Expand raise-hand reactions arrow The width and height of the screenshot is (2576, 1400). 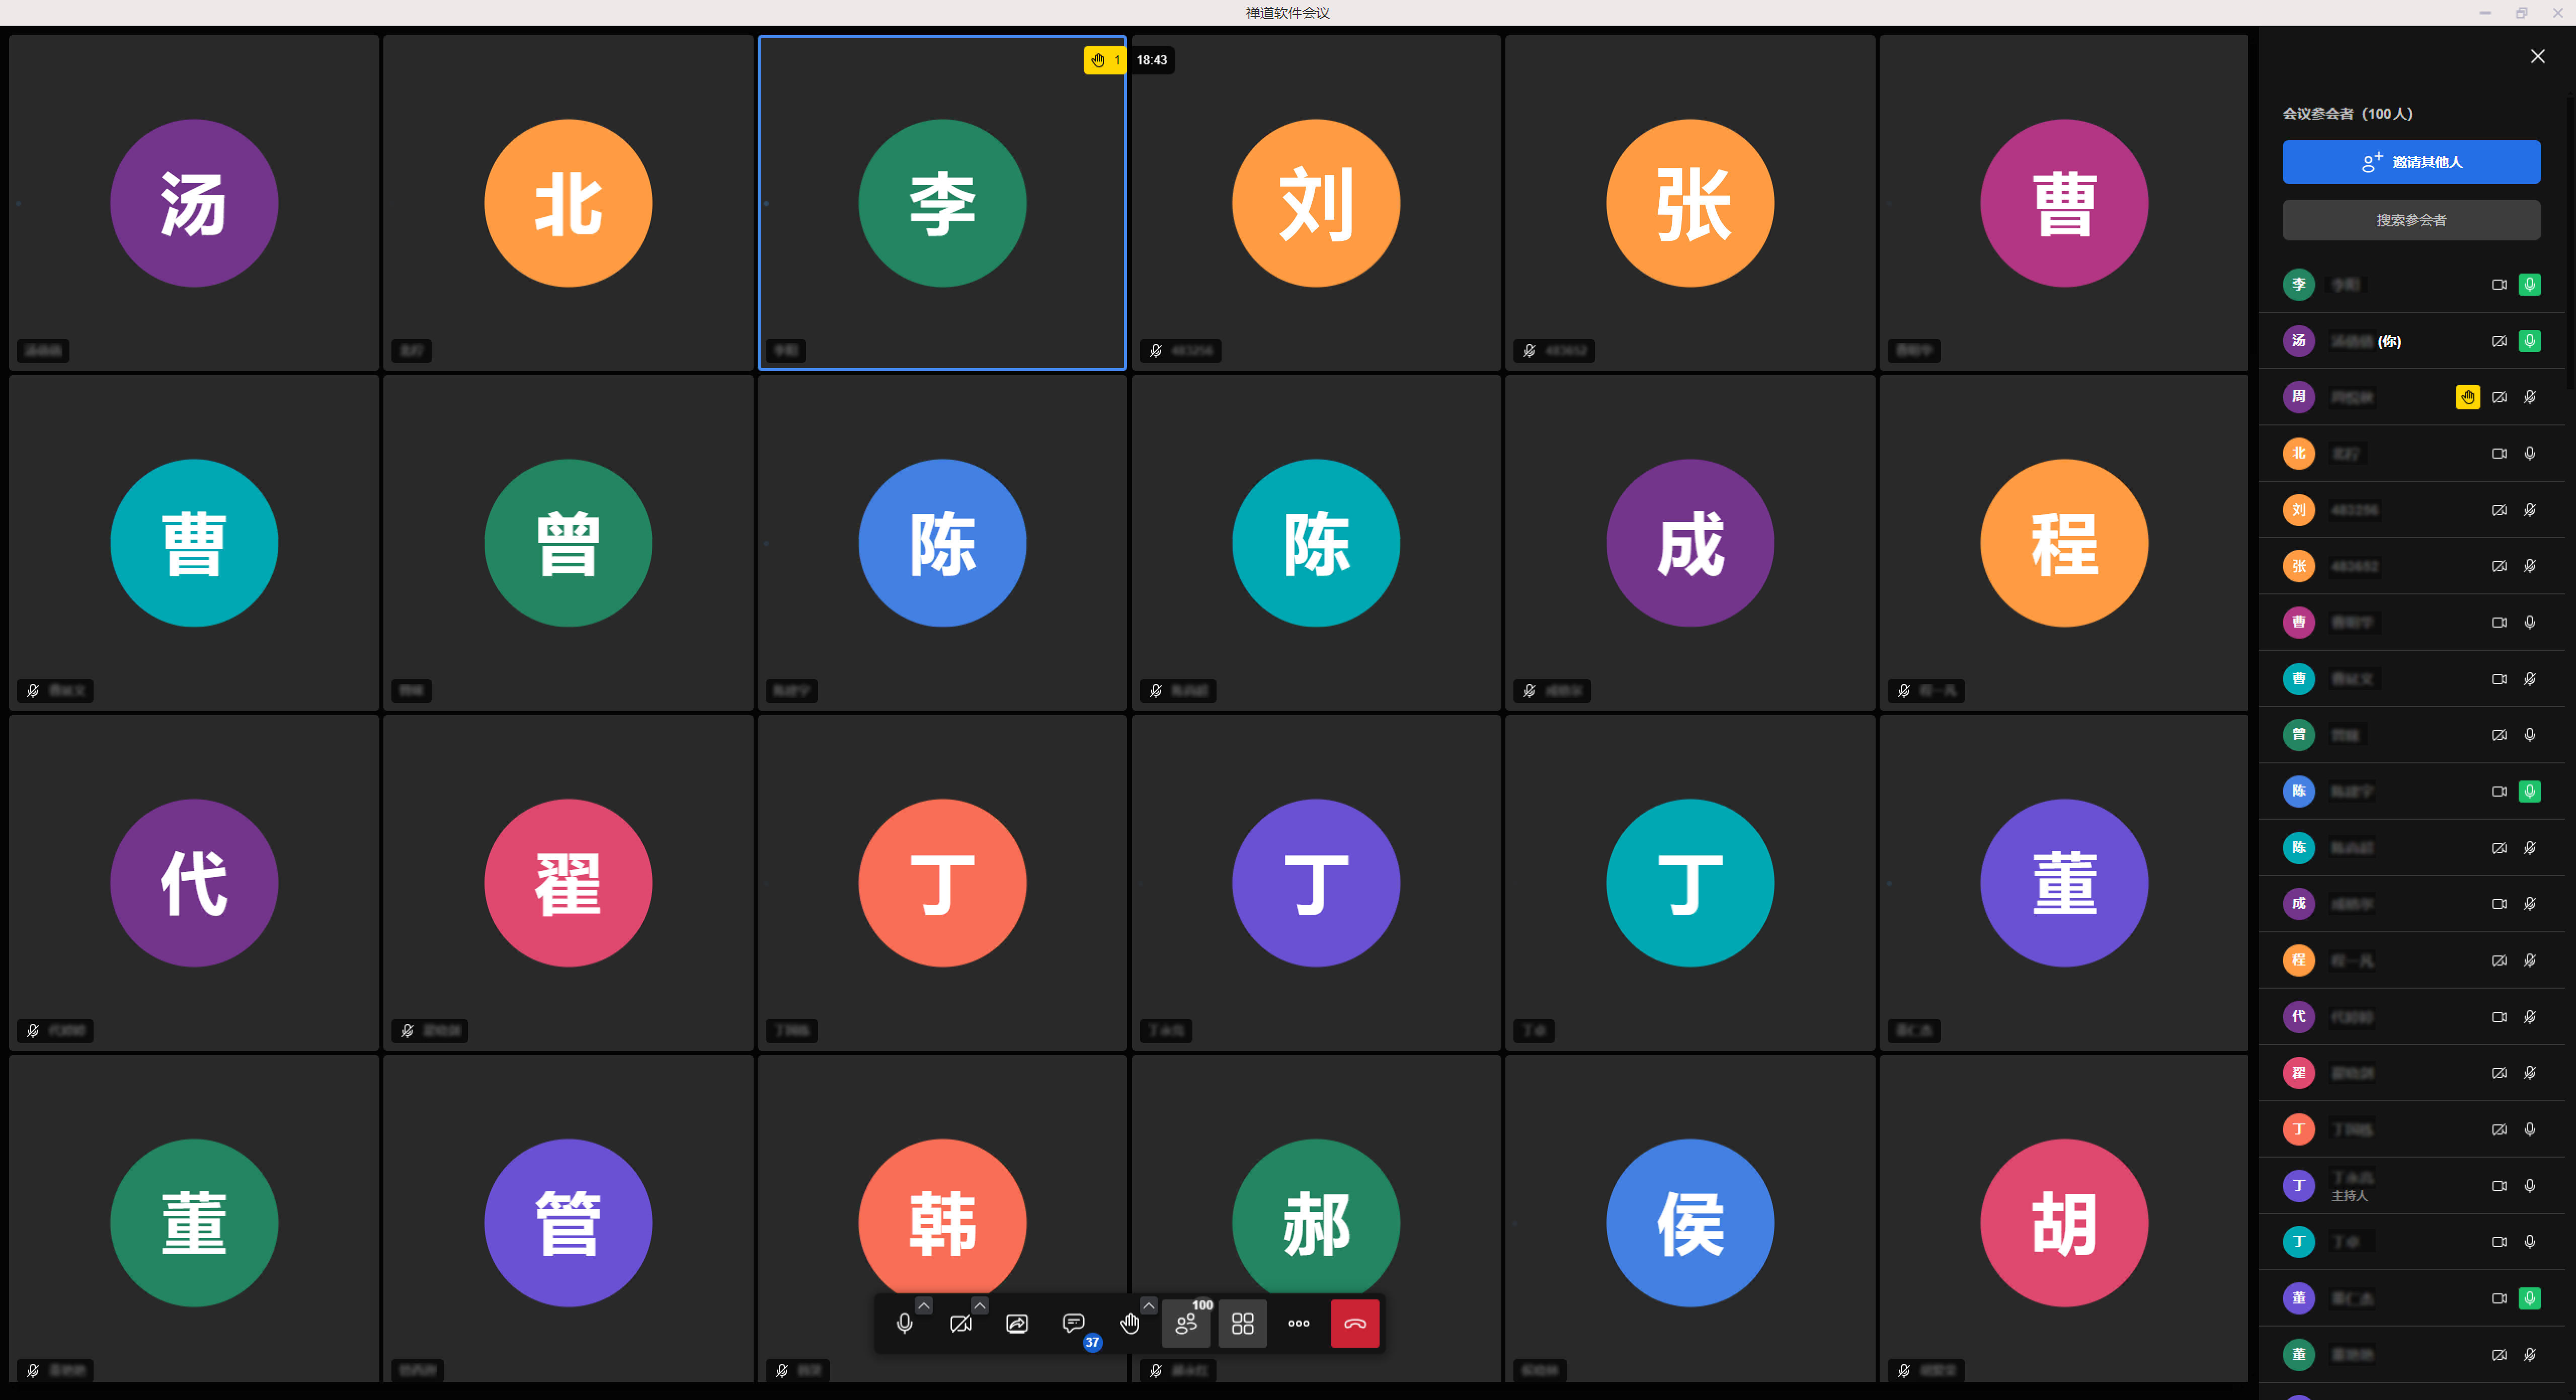pyautogui.click(x=1149, y=1305)
